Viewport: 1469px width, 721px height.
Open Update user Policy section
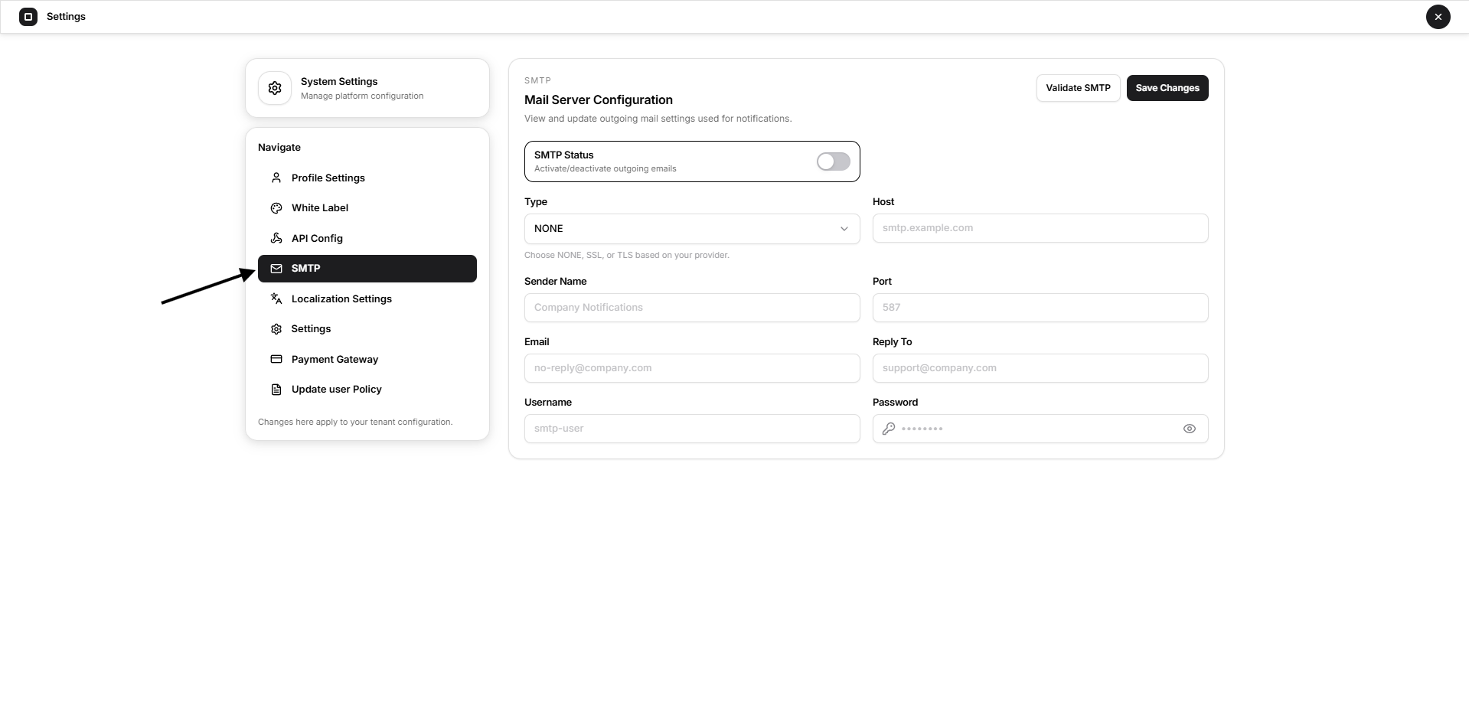367,390
